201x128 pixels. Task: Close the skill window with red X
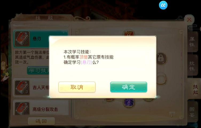(189, 20)
